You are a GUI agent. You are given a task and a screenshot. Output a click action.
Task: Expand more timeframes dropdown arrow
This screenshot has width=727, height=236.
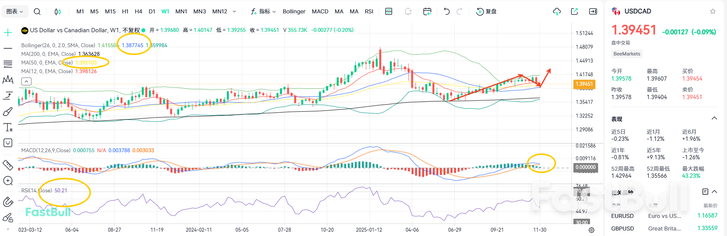pos(234,12)
